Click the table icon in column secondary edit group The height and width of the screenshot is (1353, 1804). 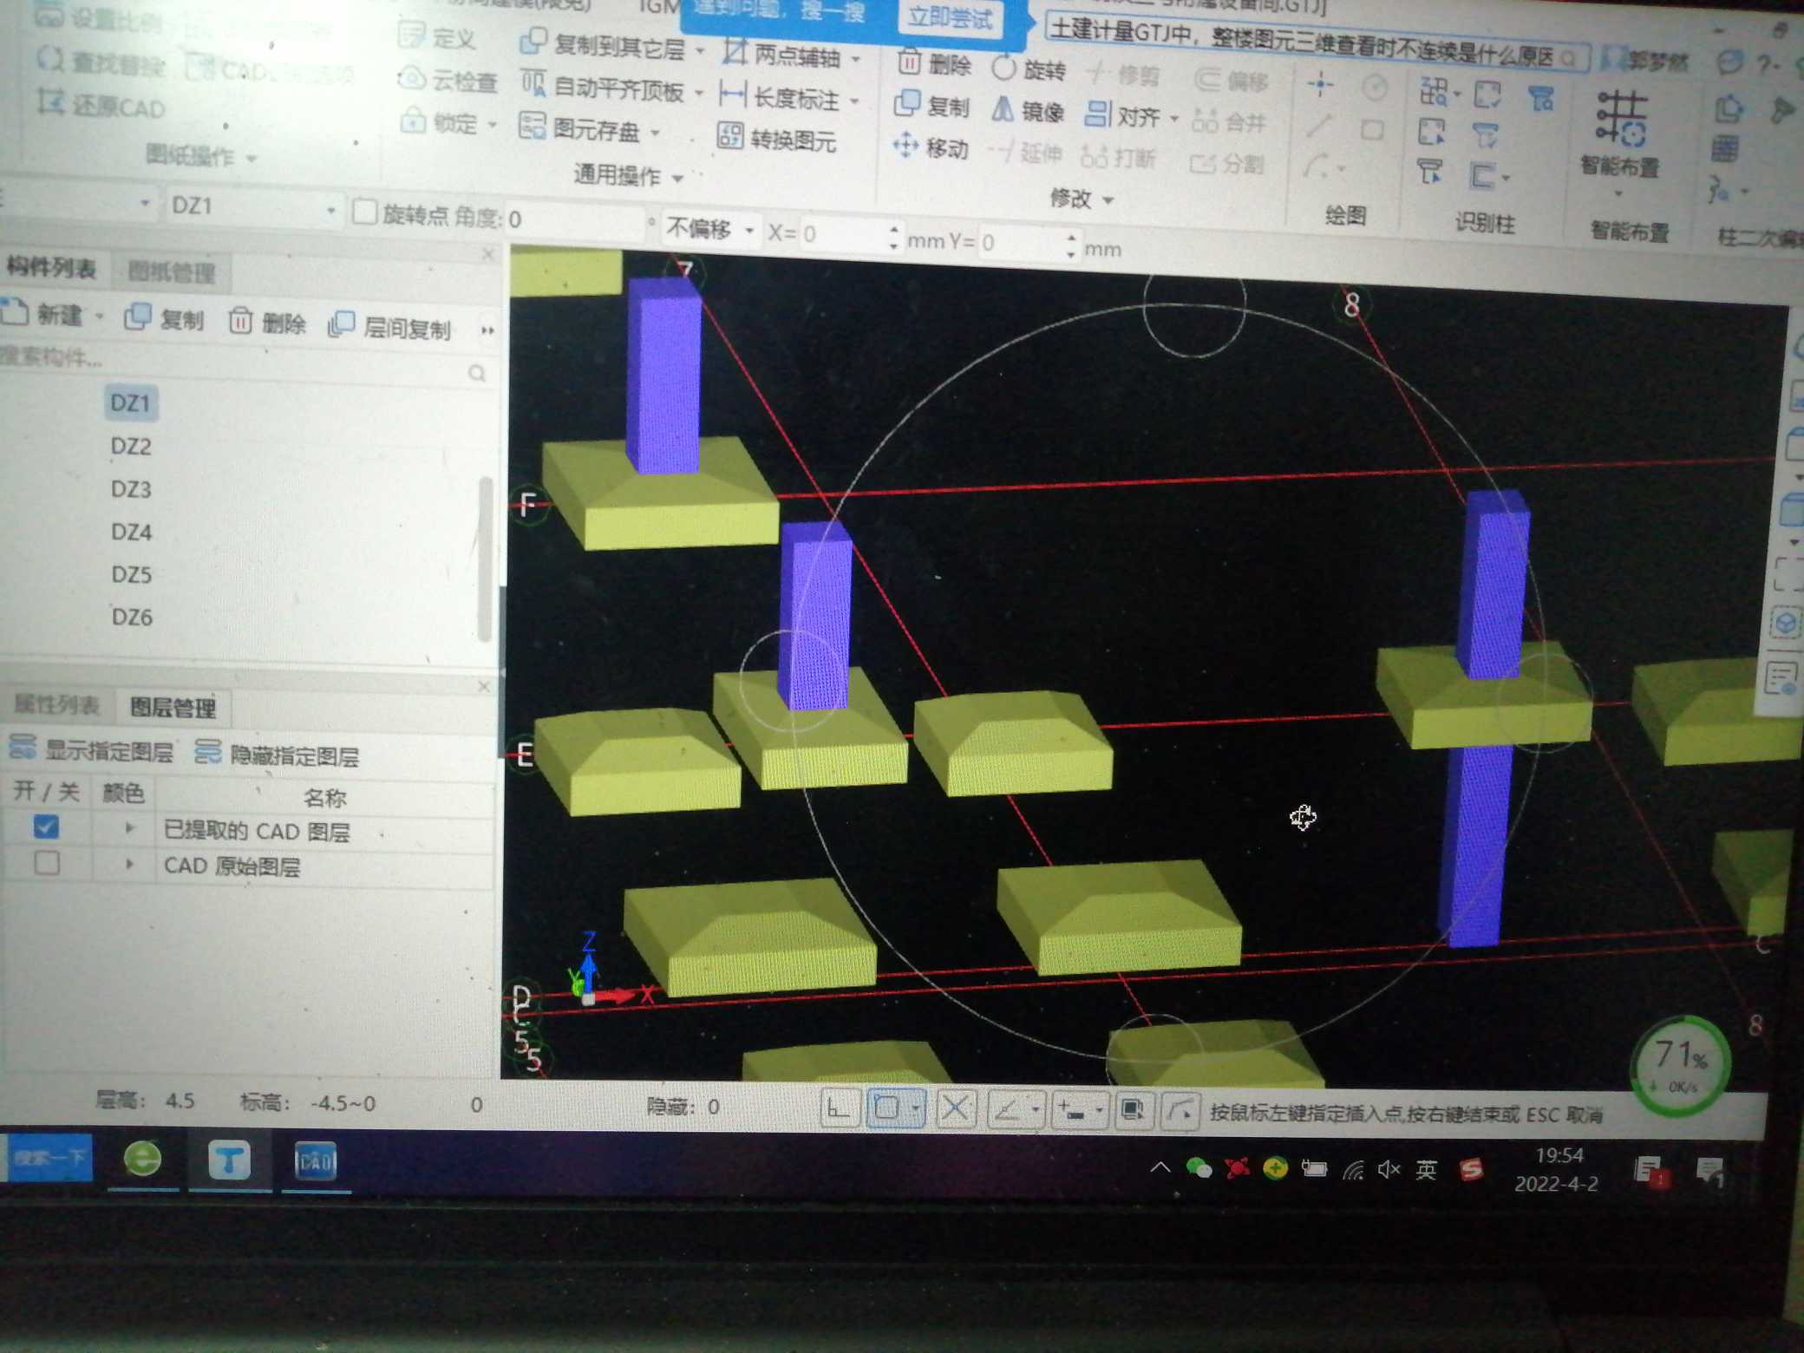click(1724, 149)
